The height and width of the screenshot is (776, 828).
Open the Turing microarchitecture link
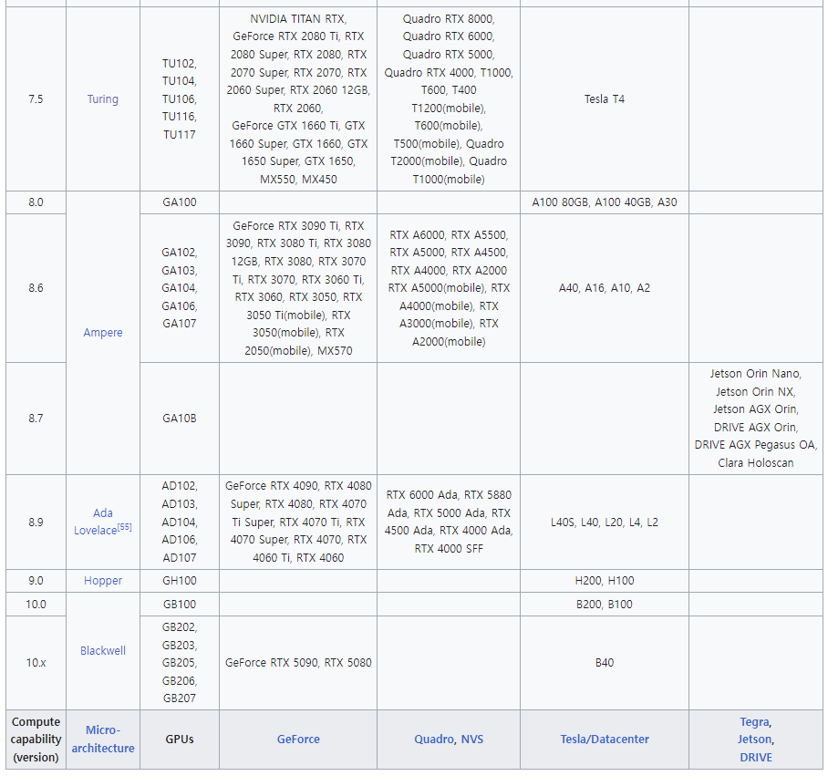tap(102, 99)
